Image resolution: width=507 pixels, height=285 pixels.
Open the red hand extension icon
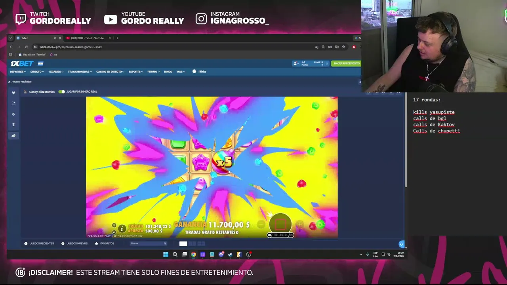point(354,47)
